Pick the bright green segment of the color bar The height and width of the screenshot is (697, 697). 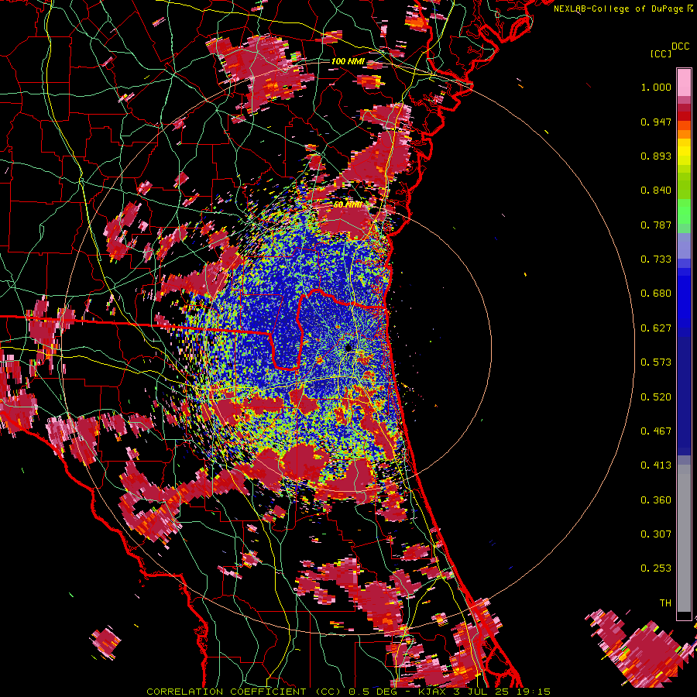point(684,211)
